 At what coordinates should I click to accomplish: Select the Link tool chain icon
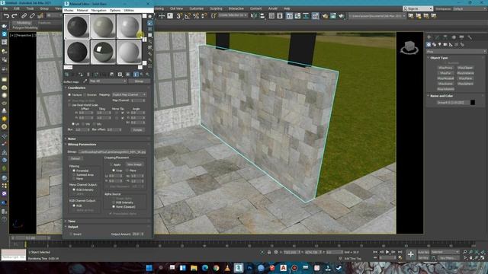click(x=24, y=16)
